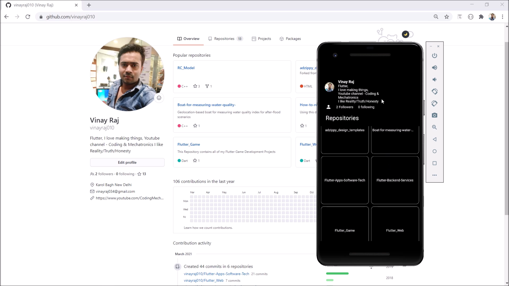Open the Packages tab
The width and height of the screenshot is (509, 286).
pos(290,39)
